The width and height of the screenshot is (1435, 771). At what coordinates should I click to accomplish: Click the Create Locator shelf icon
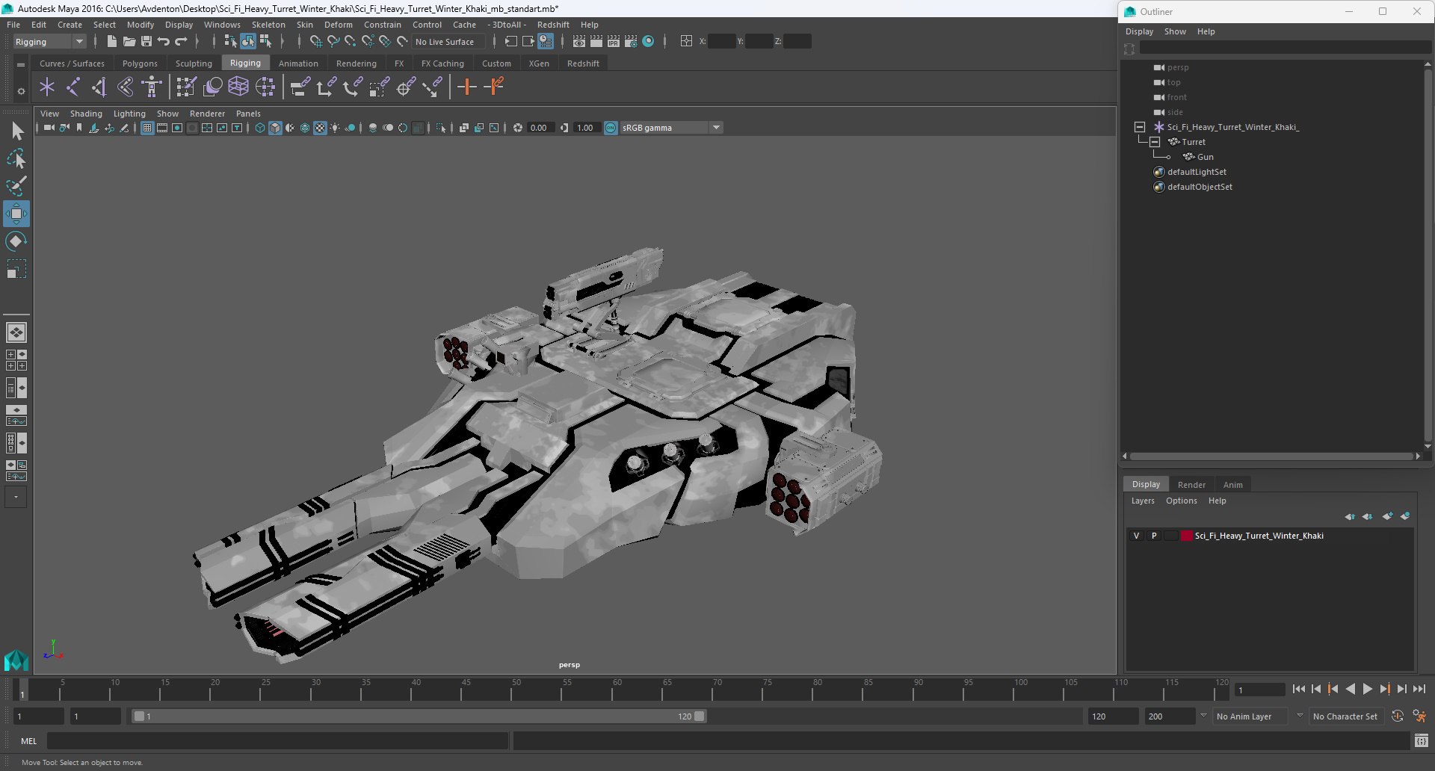pos(47,87)
